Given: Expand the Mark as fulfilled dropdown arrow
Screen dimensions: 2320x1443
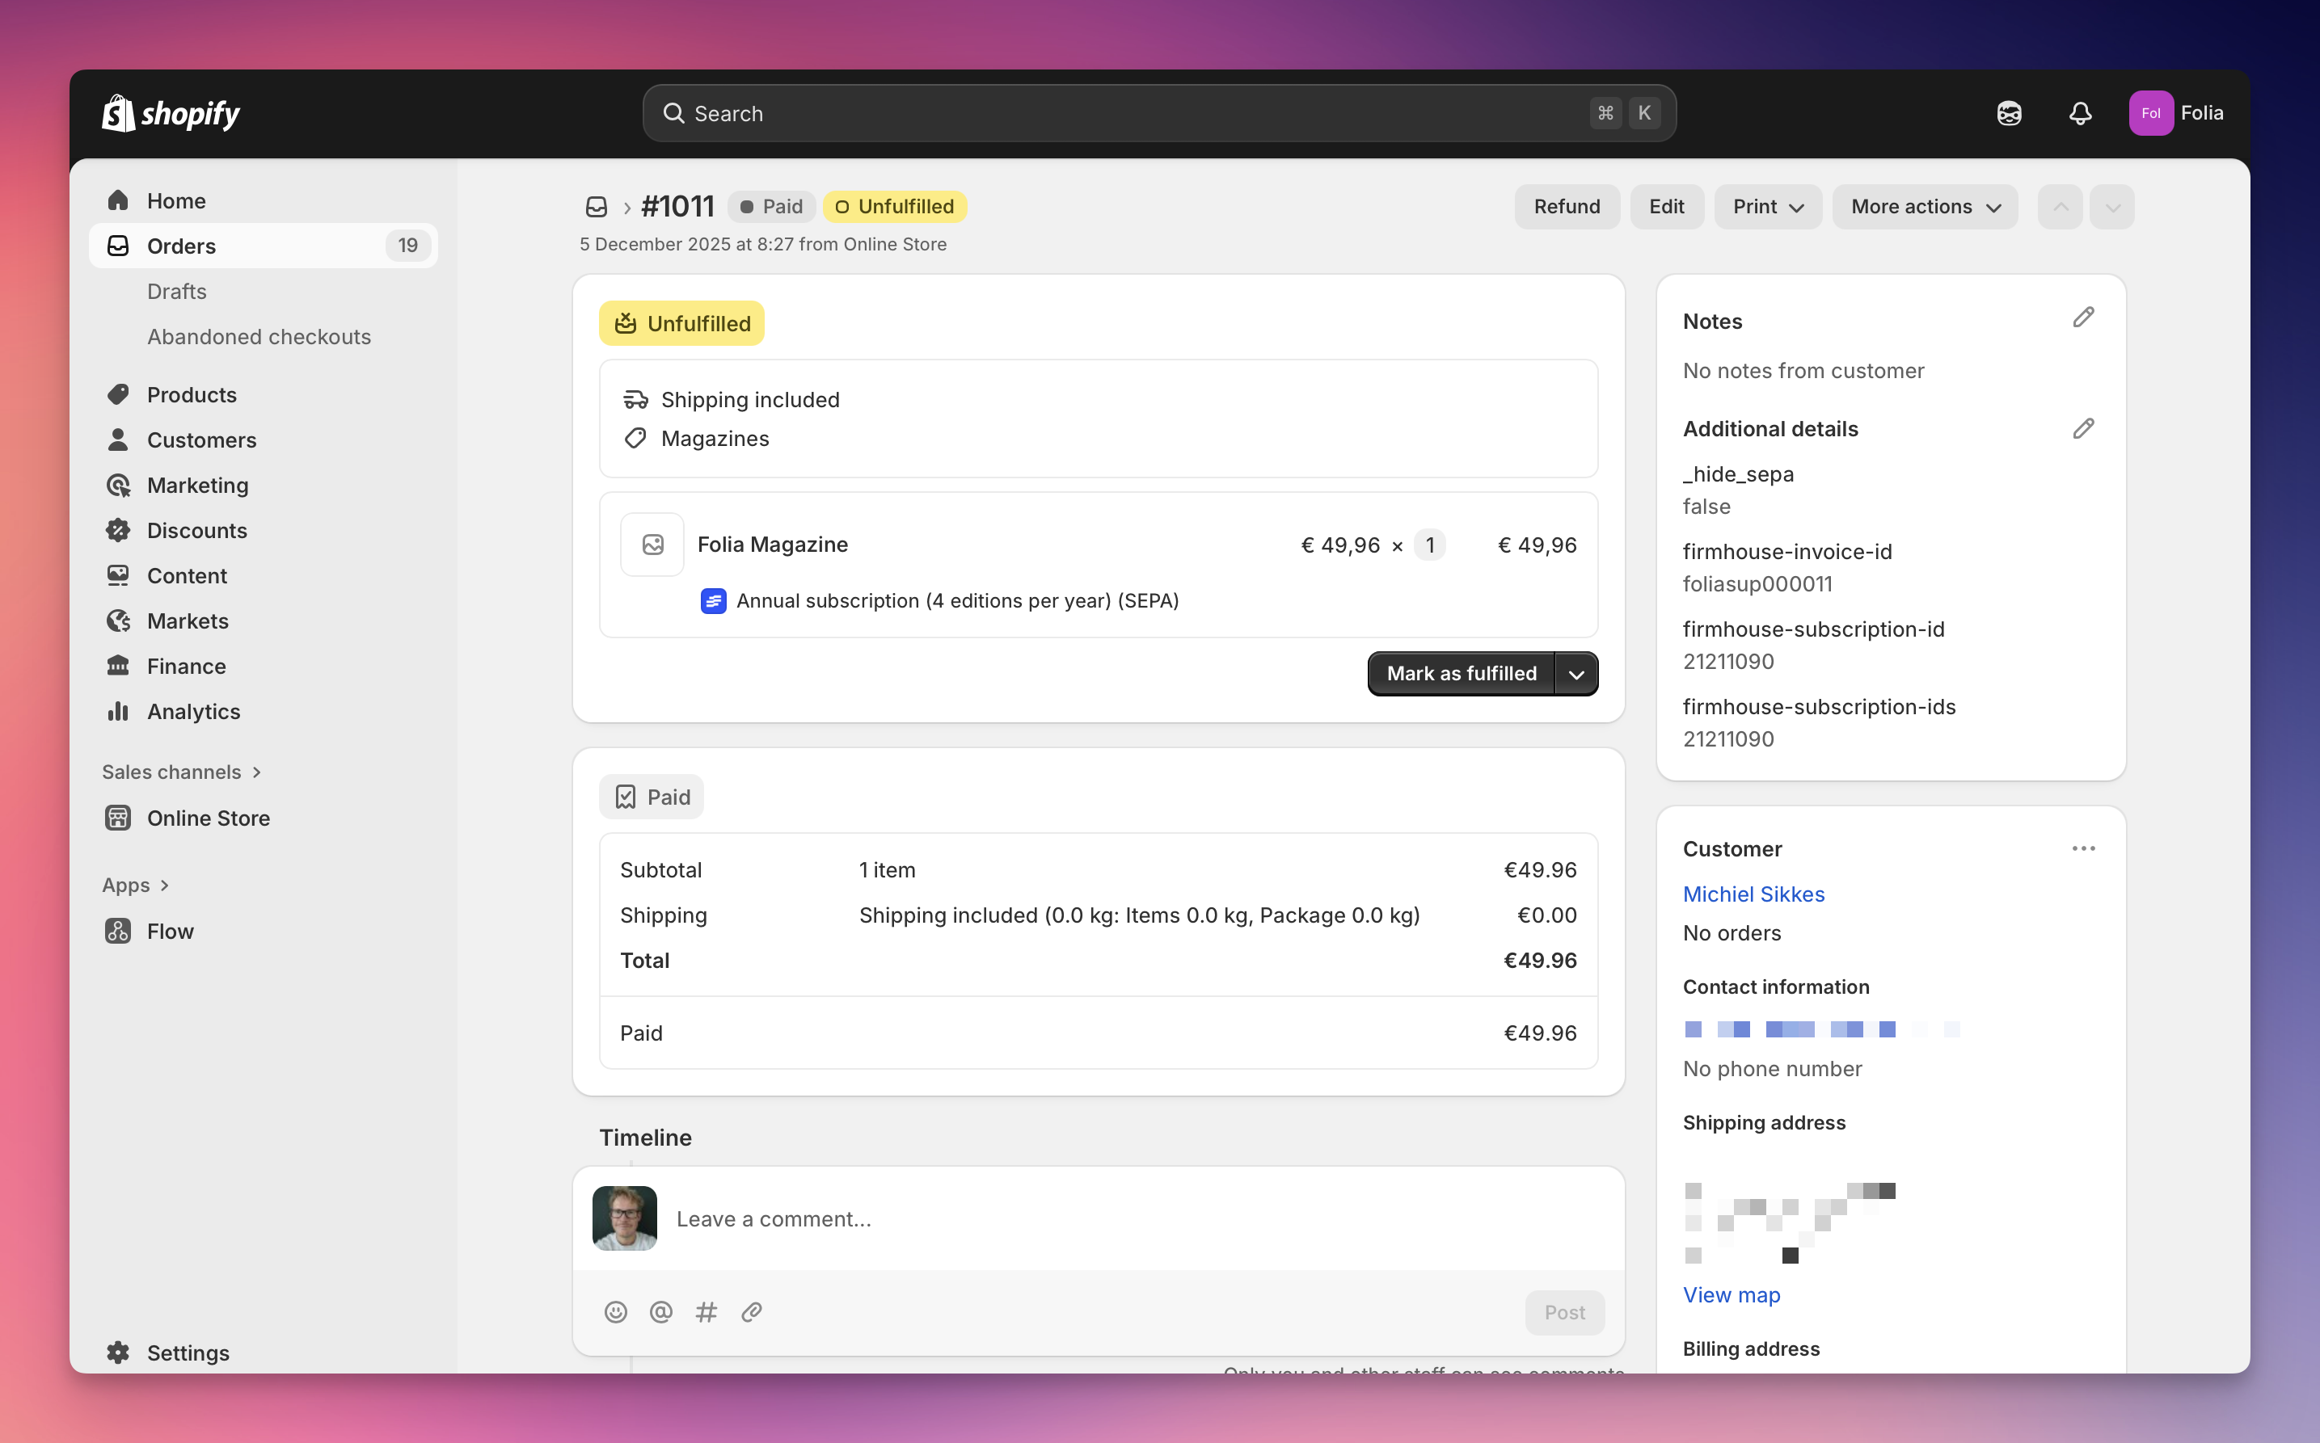Looking at the screenshot, I should [x=1576, y=674].
